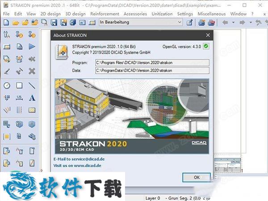Viewport: 268px width, 201px height.
Task: Click the STRAKON application logo in dialog
Action: [62, 52]
